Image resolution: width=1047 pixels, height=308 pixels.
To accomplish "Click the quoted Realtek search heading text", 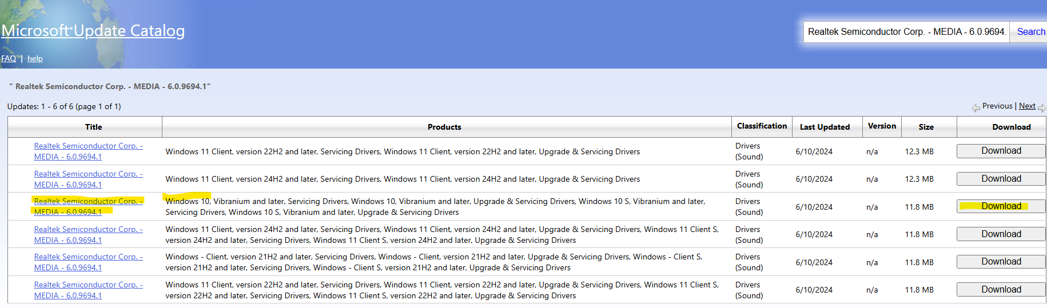I will [110, 86].
